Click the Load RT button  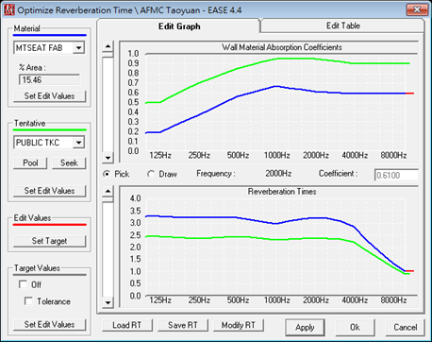point(127,325)
